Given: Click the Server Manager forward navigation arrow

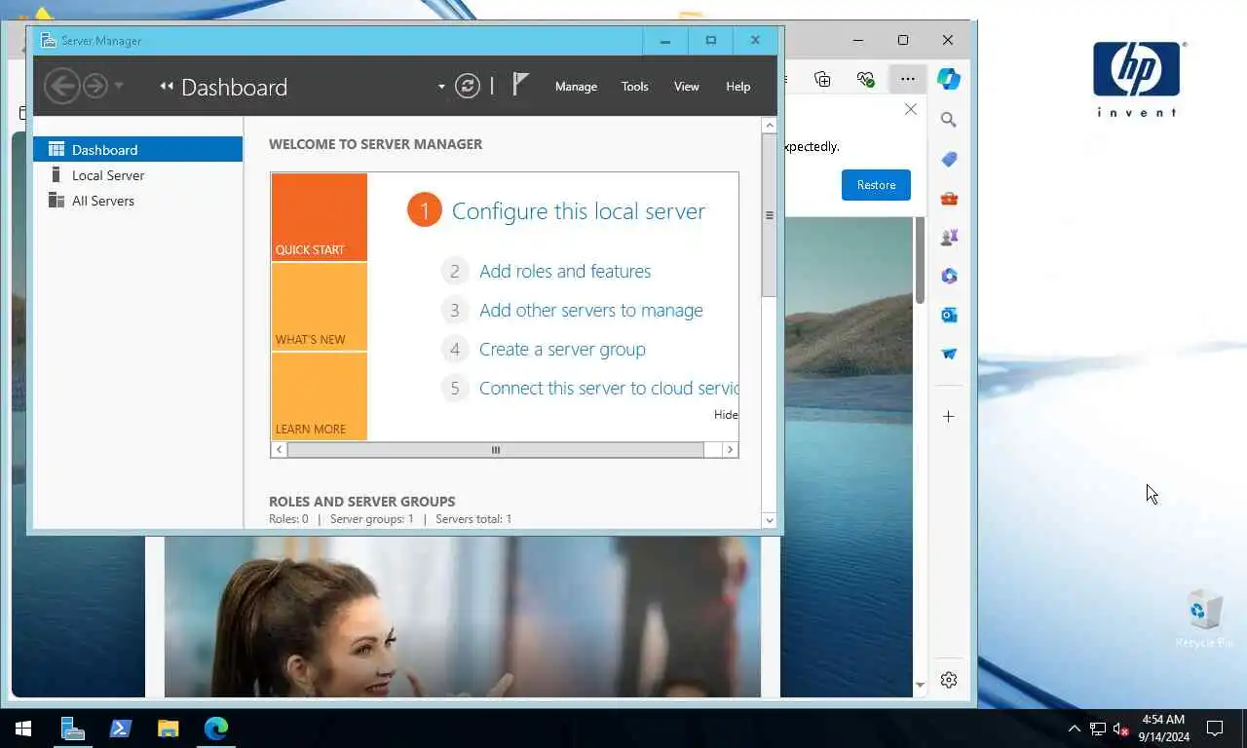Looking at the screenshot, I should (x=94, y=86).
